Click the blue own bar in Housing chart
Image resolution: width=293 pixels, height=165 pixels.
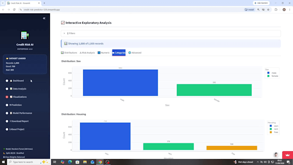(105, 136)
